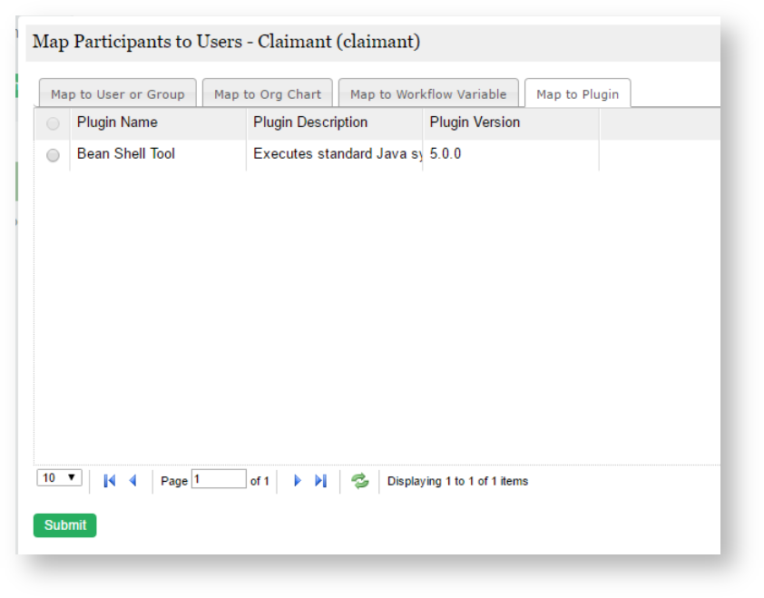The width and height of the screenshot is (764, 598).
Task: Open the page size dropdown
Action: [x=60, y=478]
